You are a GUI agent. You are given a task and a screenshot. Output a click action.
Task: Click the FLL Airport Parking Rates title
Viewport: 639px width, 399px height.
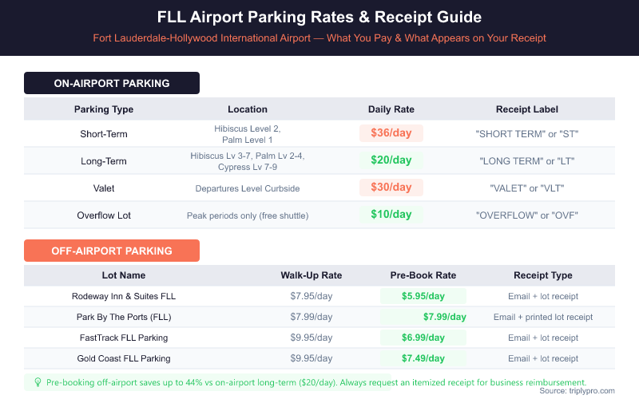pyautogui.click(x=319, y=17)
